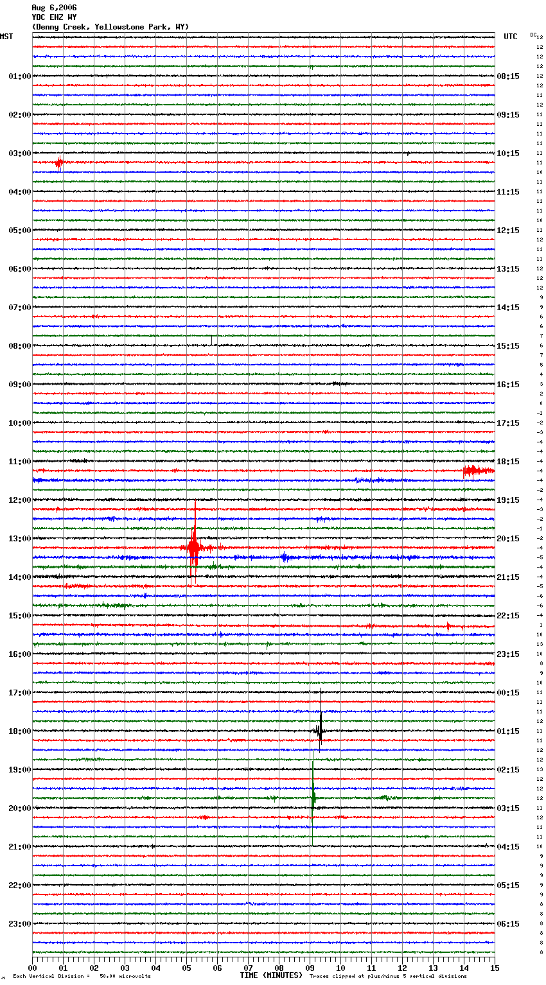Image resolution: width=546 pixels, height=985 pixels.
Task: Click the 20:15 UTC time label
Action: [508, 539]
